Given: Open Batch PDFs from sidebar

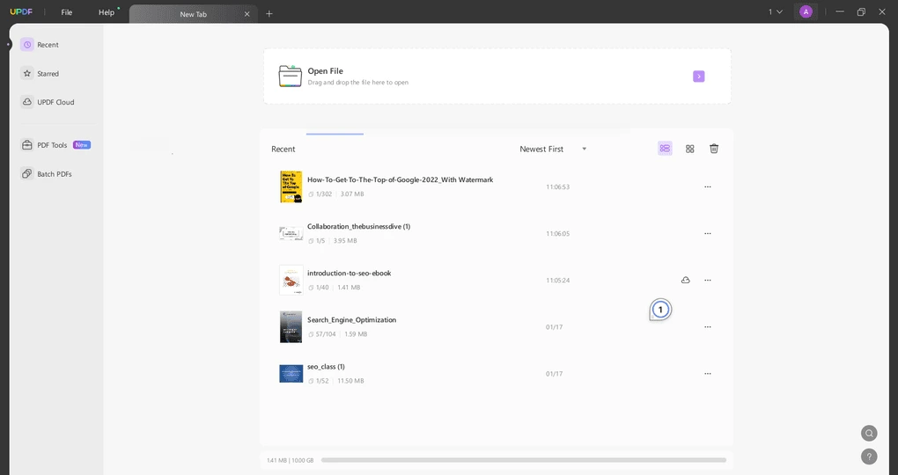Looking at the screenshot, I should 54,174.
